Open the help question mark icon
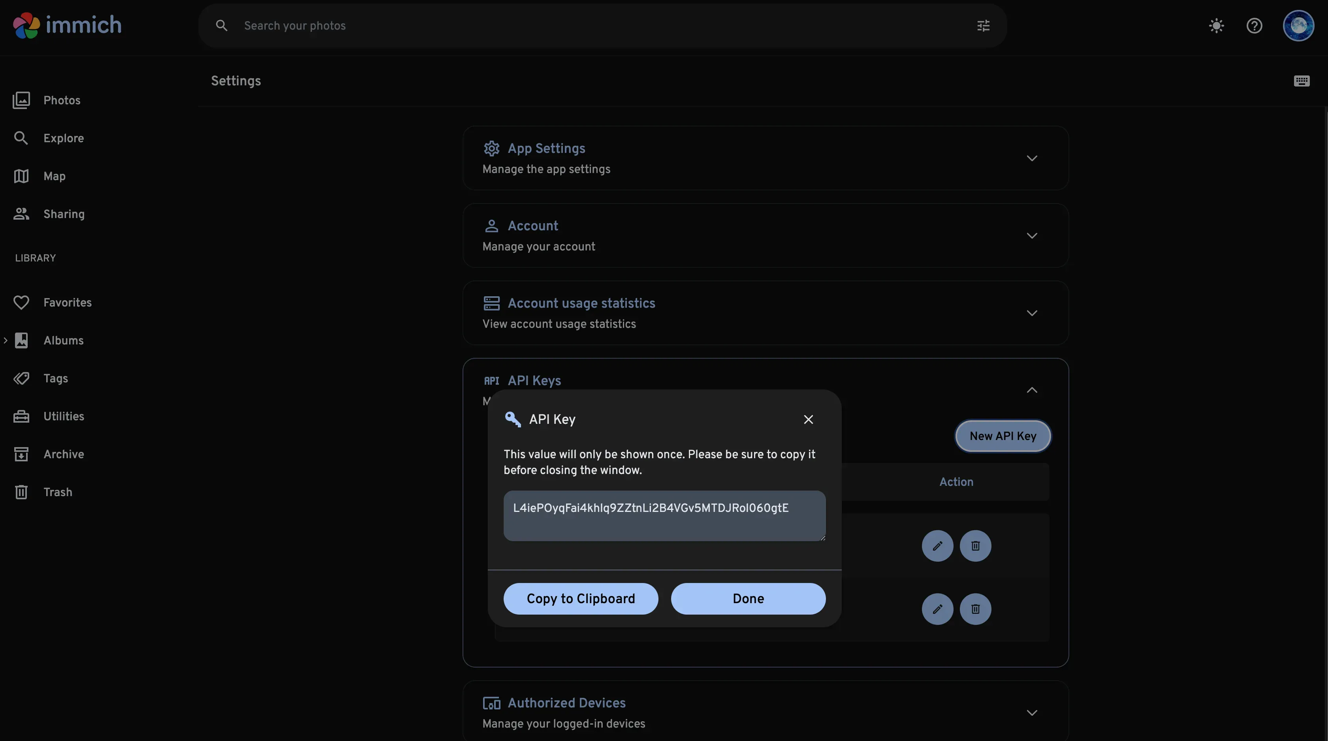 [1254, 26]
